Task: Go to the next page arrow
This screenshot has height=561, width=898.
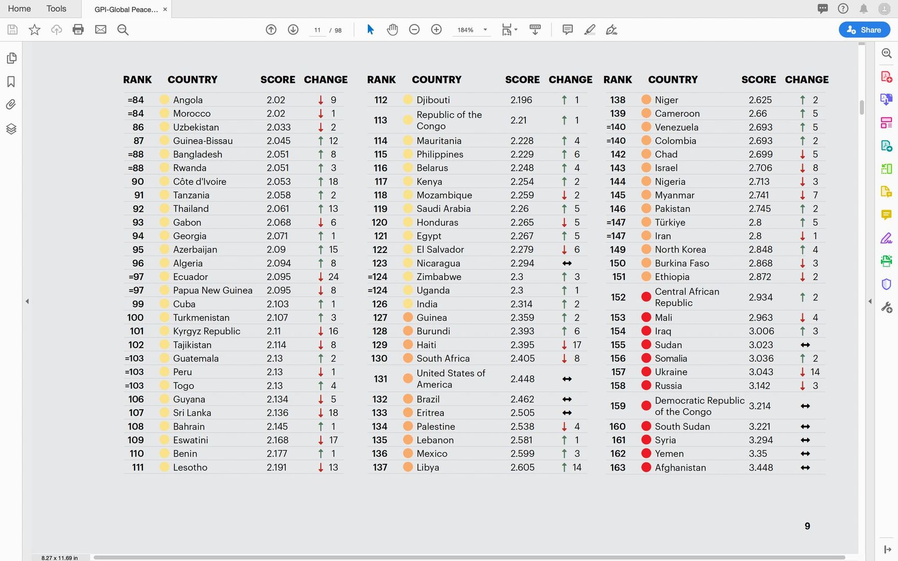Action: click(293, 30)
